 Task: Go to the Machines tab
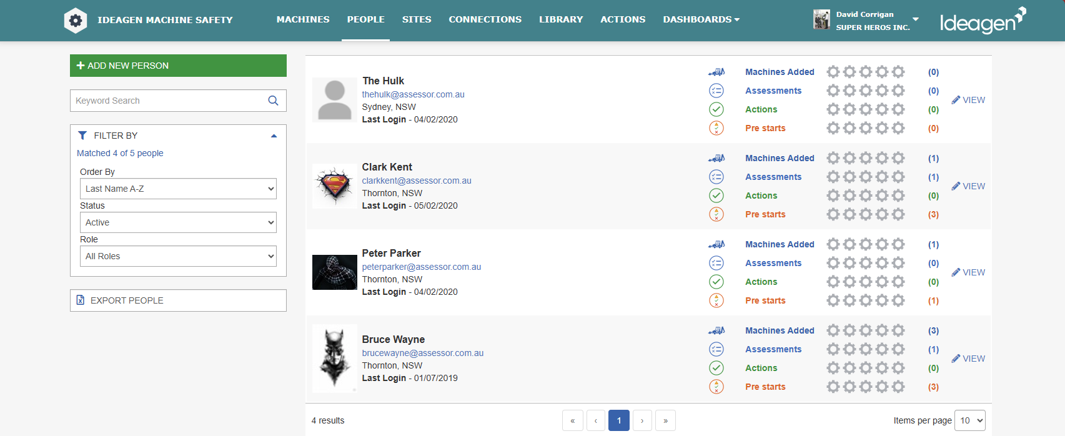(x=303, y=19)
